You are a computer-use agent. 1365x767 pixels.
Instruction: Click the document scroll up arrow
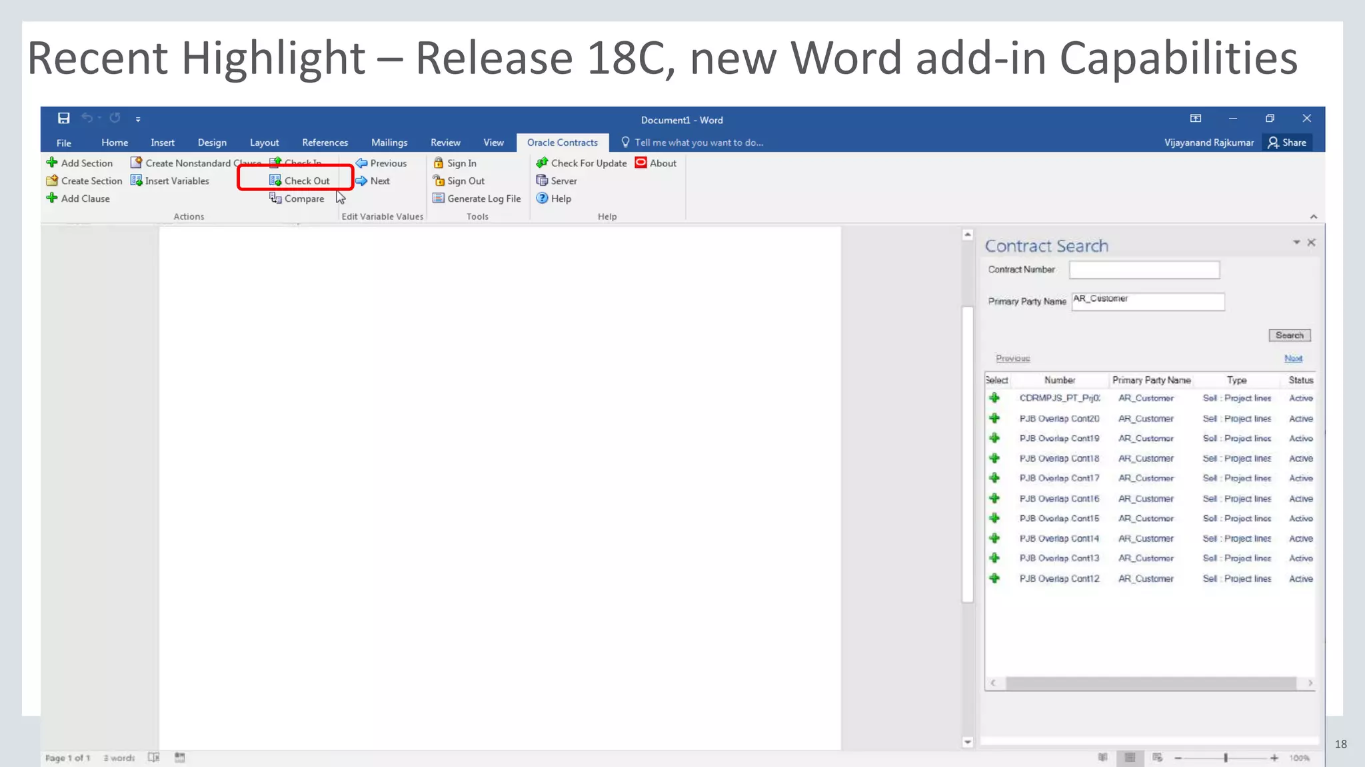[968, 234]
